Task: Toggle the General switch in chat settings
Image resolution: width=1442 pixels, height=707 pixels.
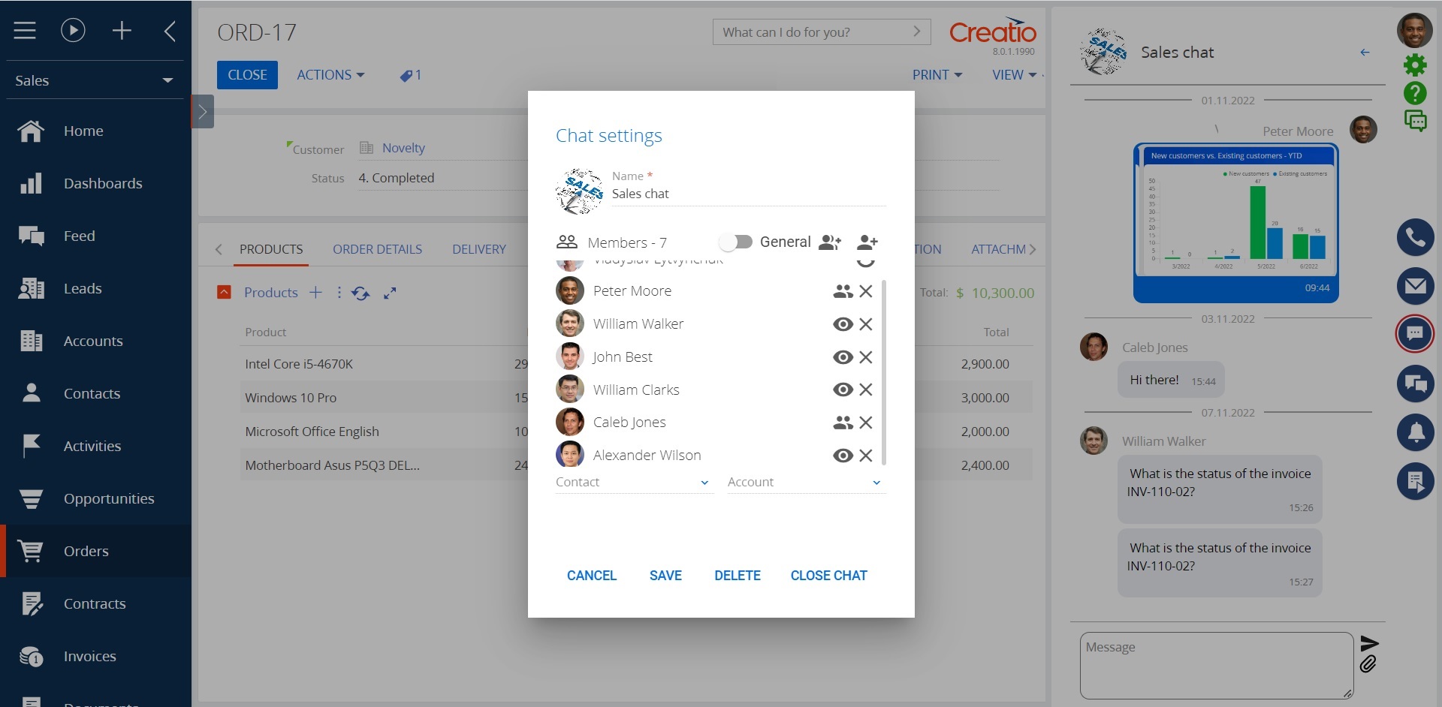Action: [x=736, y=242]
